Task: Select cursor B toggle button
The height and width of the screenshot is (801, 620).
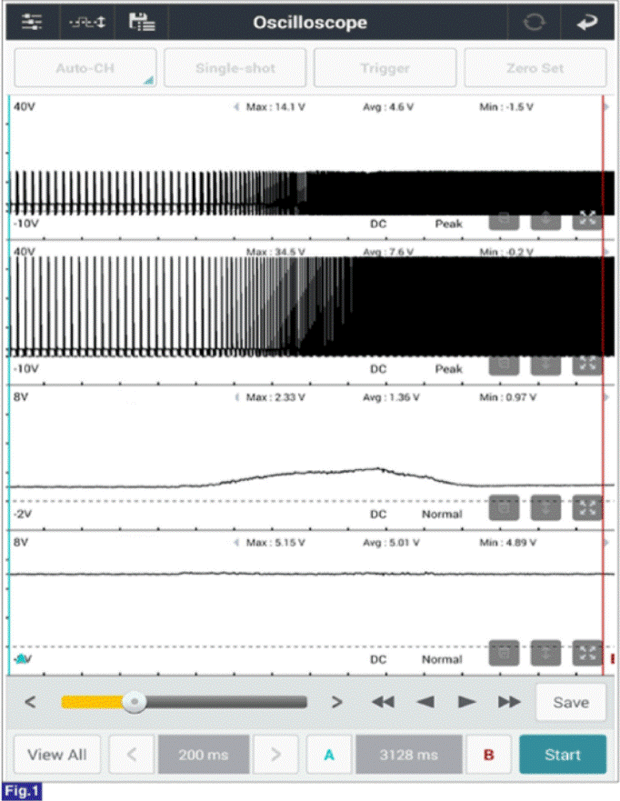Action: [488, 755]
